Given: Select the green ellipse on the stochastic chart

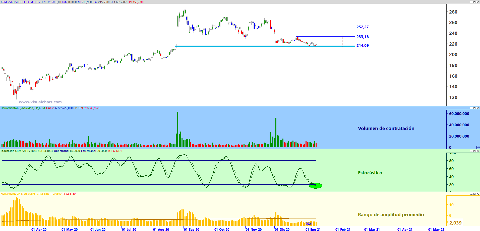Looking at the screenshot, I should pos(316,186).
